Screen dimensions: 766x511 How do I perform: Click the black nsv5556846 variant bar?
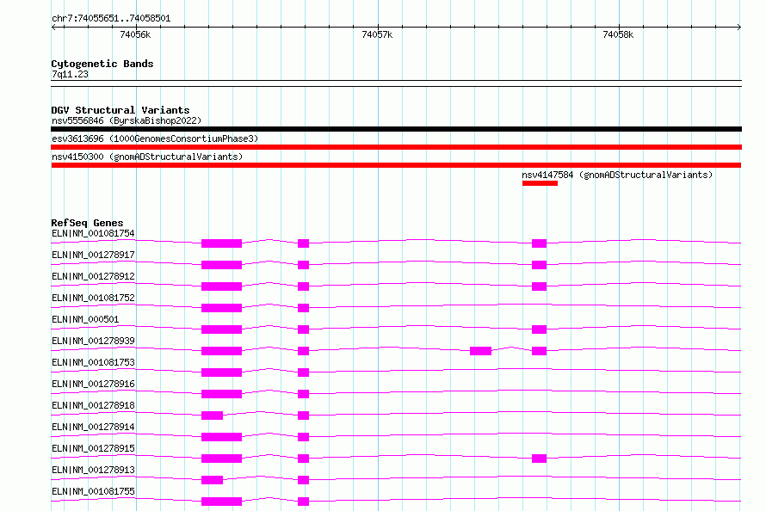click(396, 129)
